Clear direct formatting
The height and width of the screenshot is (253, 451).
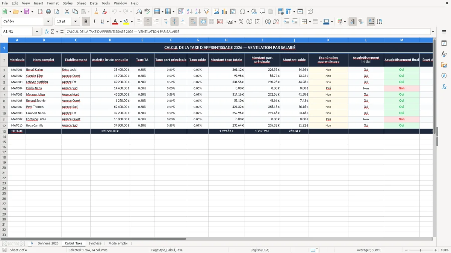(104, 12)
